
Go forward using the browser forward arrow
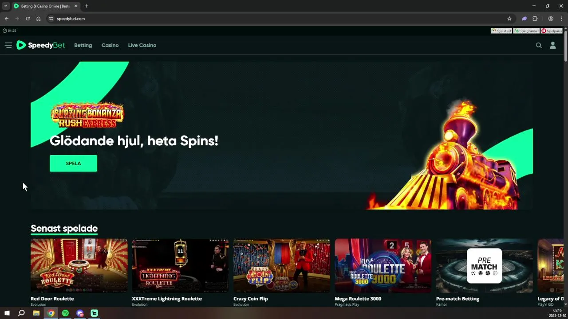[17, 19]
